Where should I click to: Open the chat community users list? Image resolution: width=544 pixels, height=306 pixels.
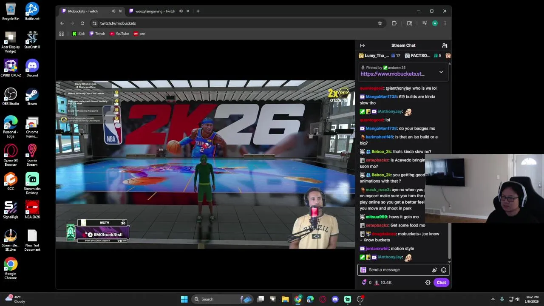pos(445,45)
